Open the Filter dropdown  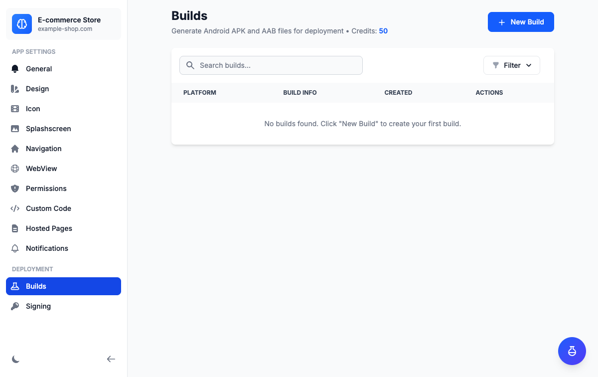click(x=511, y=65)
